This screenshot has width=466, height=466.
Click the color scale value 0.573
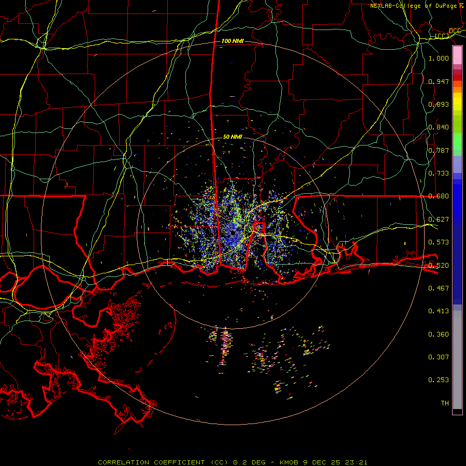click(439, 242)
